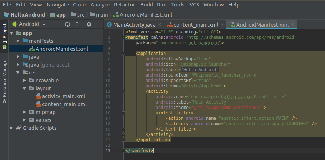This screenshot has height=160, width=325.
Task: Open the Analyze menu
Action: pos(100,5)
